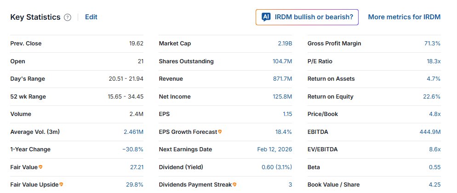Click the Open value 21

[x=141, y=61]
